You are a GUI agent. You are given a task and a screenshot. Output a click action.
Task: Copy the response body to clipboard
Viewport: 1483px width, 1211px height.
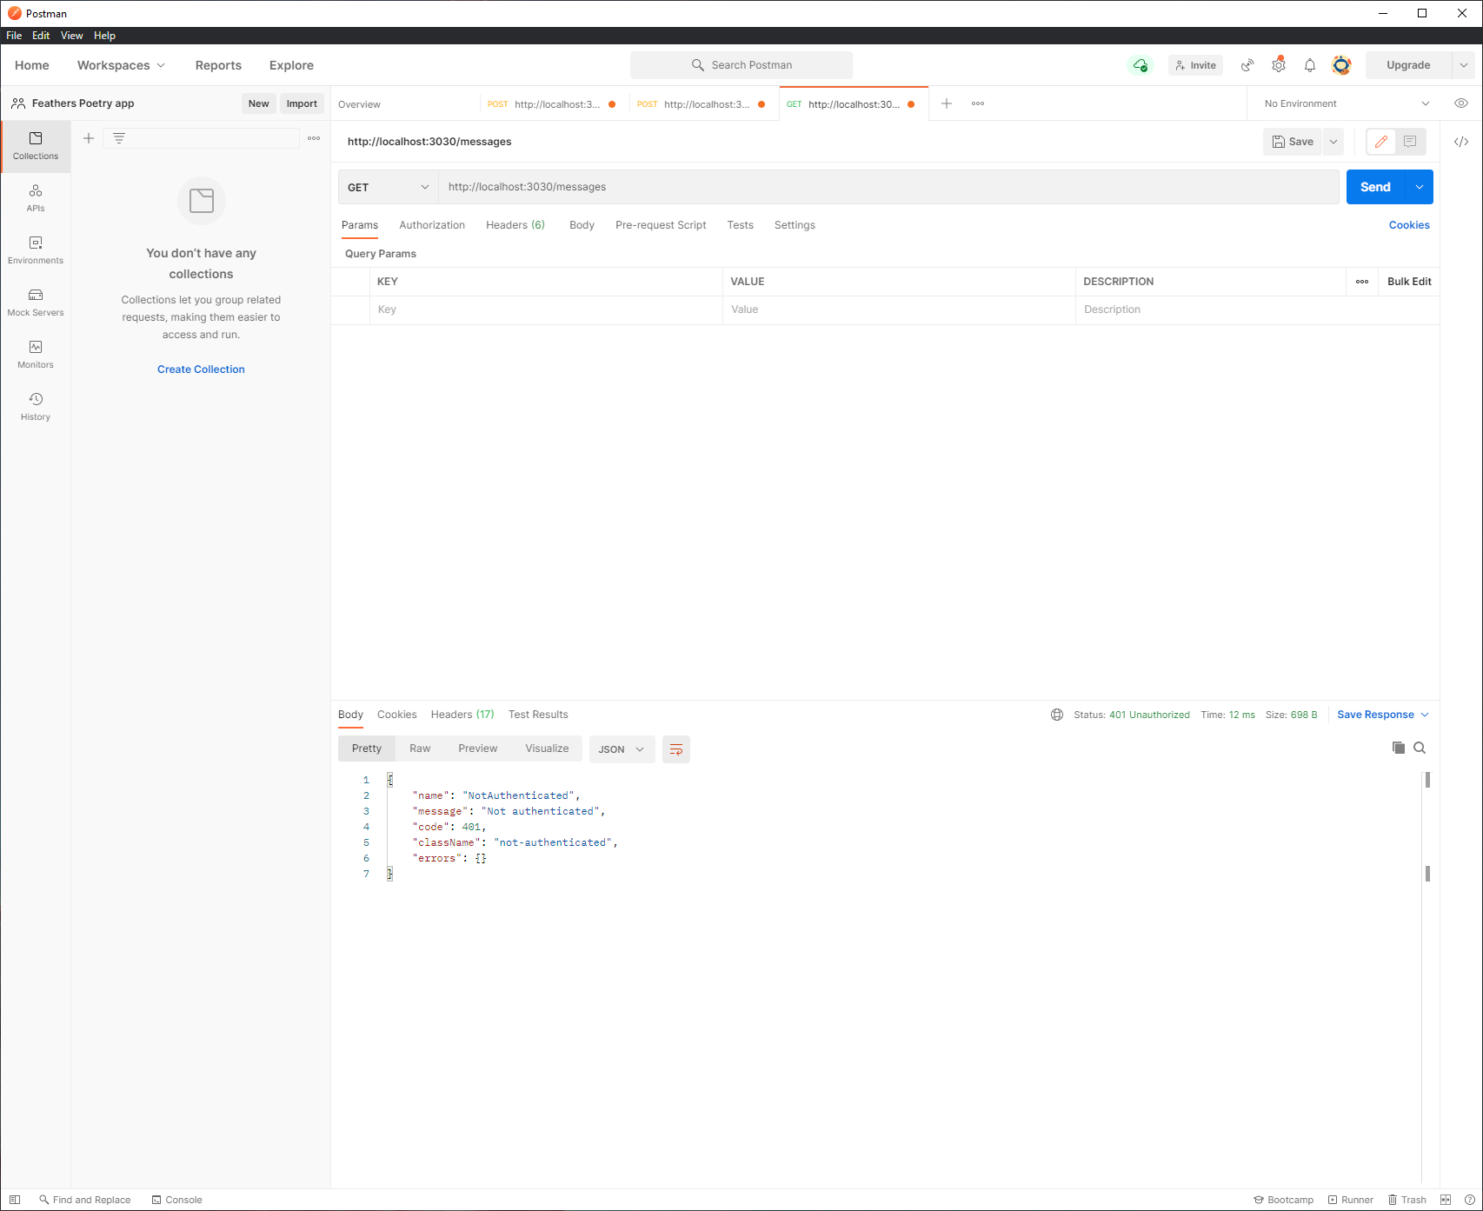tap(1399, 748)
